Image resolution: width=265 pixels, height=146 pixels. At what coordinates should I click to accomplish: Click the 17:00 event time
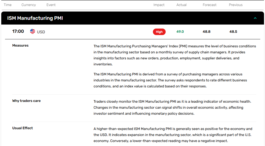point(18,31)
